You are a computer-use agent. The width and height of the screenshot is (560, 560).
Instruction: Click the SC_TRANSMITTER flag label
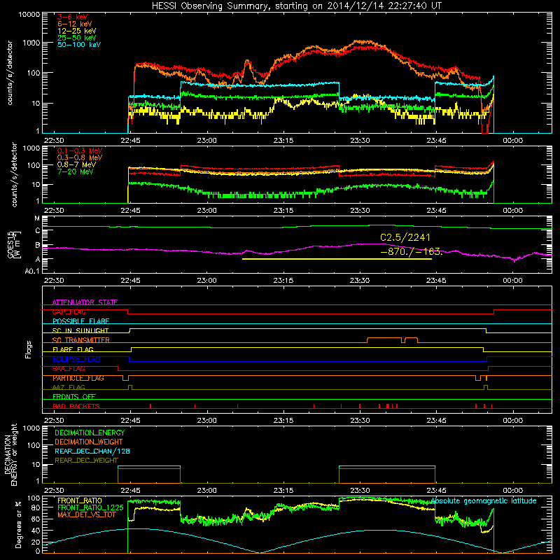coord(80,340)
